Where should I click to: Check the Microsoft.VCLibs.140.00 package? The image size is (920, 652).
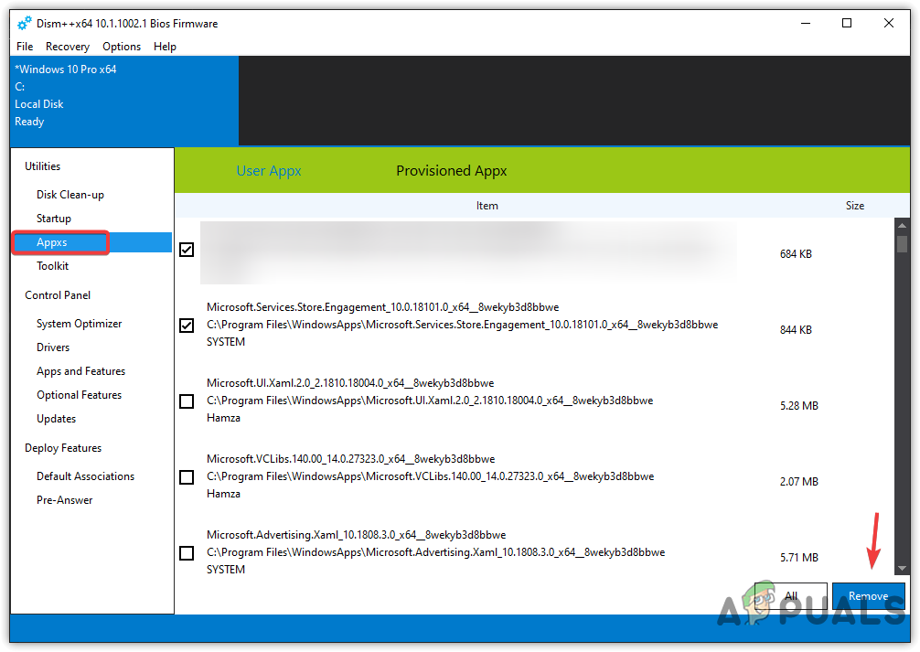187,476
